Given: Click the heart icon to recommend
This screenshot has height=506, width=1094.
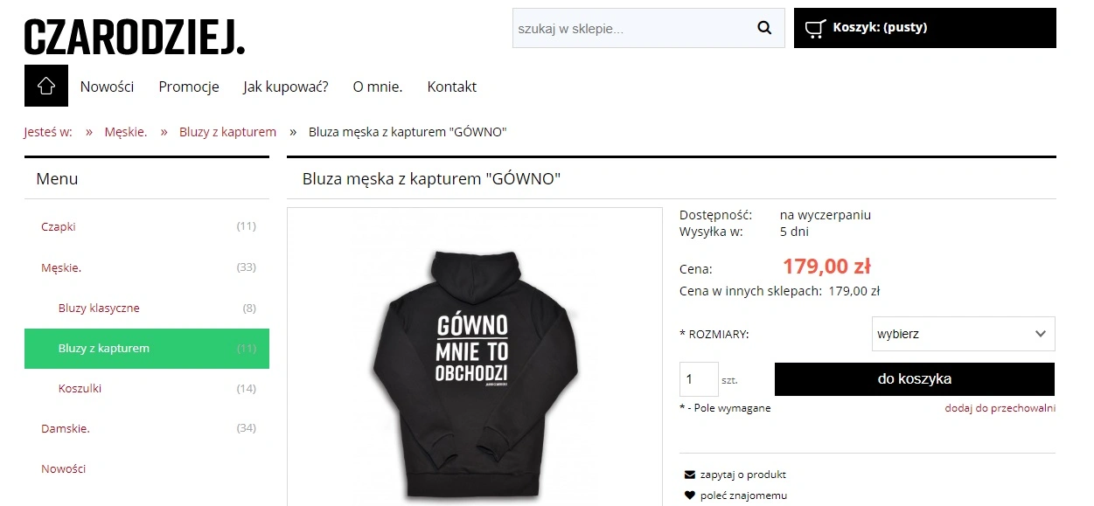Looking at the screenshot, I should tap(689, 496).
